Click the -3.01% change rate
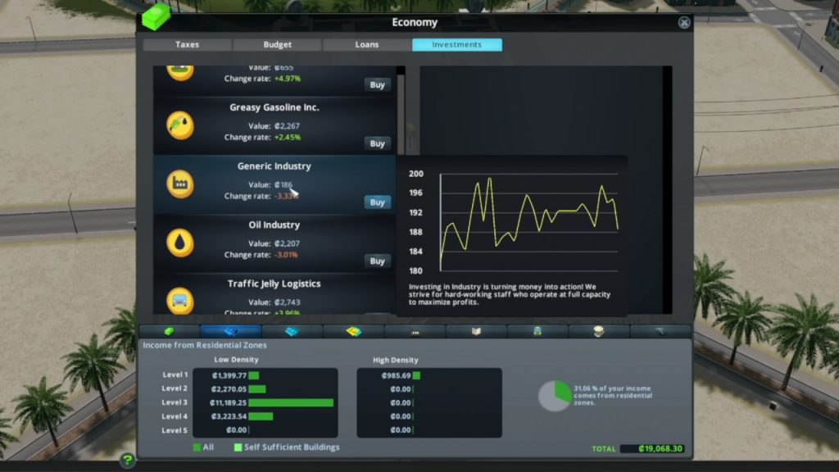 coord(286,255)
